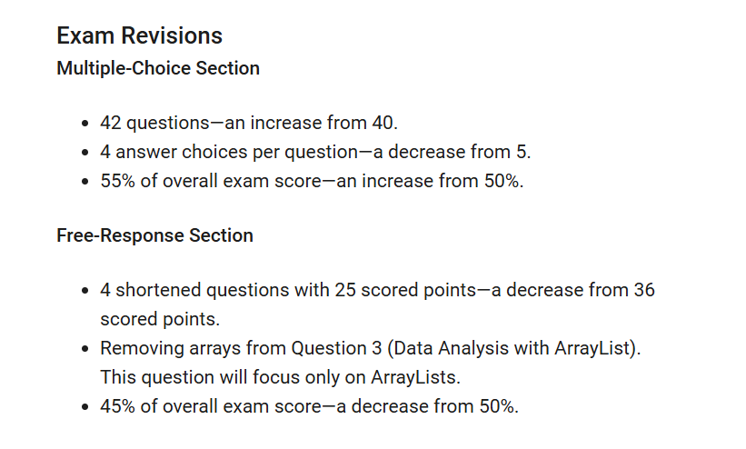The width and height of the screenshot is (746, 449).
Task: Click the bullet dot before '55% of overall'
Action: tap(85, 180)
